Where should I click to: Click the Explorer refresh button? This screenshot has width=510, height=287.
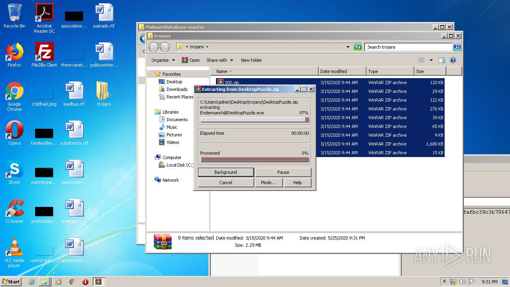(x=358, y=47)
